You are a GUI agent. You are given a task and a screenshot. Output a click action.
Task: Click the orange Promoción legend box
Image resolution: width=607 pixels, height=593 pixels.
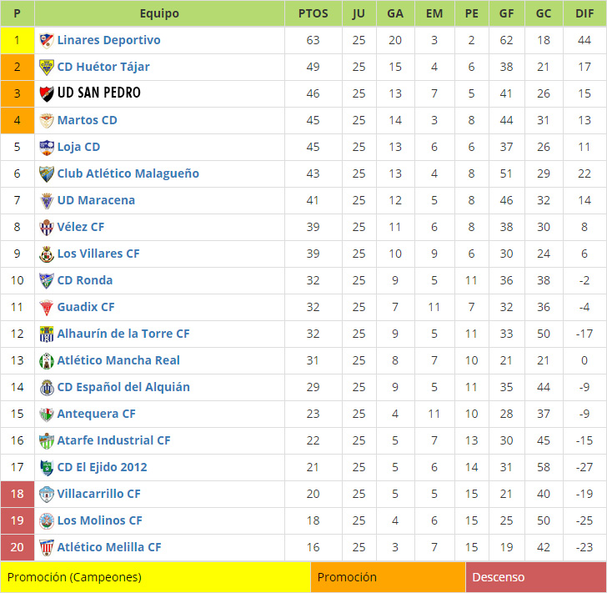[x=388, y=577]
